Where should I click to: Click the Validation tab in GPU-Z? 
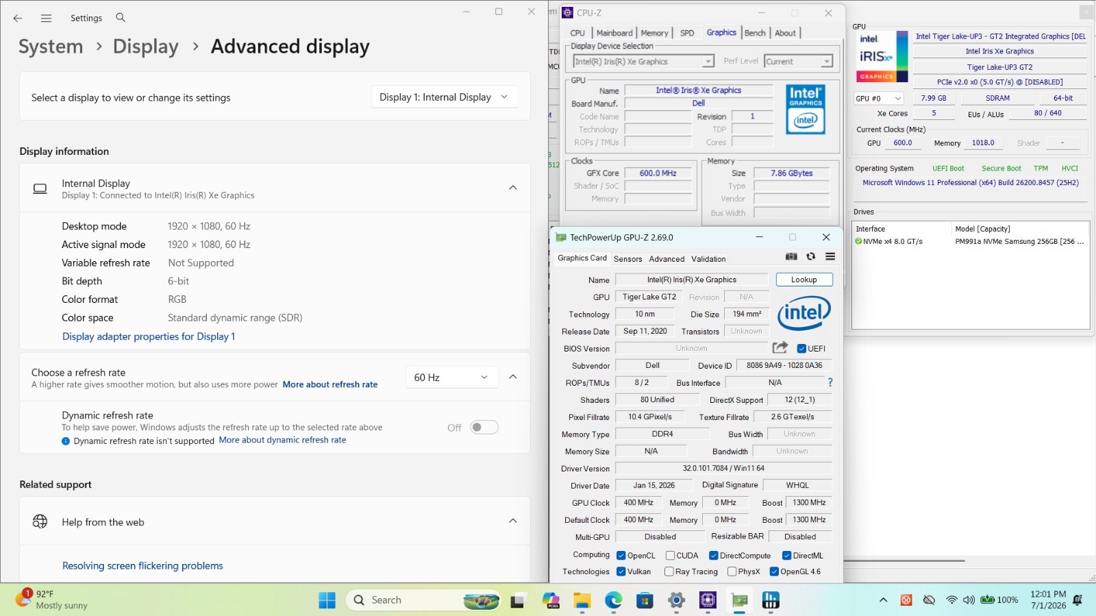708,259
